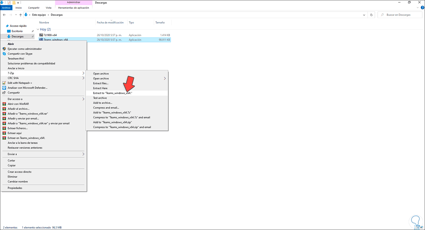Screen dimensions: 425x230
Task: Open the address bar history dropdown
Action: (x=364, y=15)
